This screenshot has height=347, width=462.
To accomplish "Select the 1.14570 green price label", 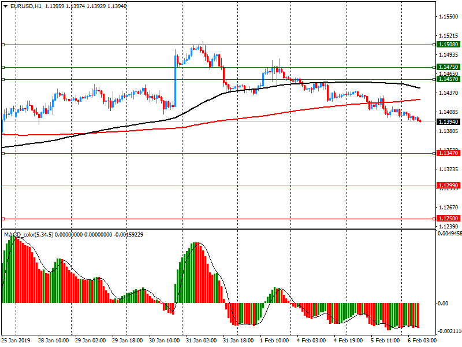I will coord(448,79).
